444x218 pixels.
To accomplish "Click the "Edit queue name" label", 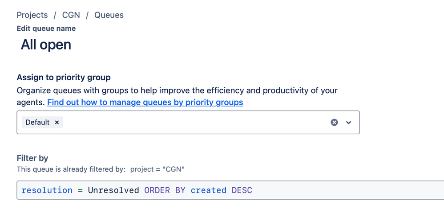I will tap(46, 29).
